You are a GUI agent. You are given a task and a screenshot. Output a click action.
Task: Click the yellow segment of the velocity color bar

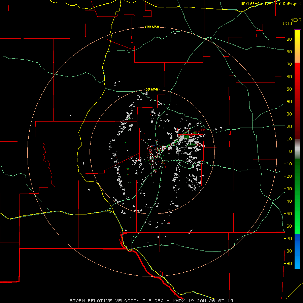pos(297,46)
